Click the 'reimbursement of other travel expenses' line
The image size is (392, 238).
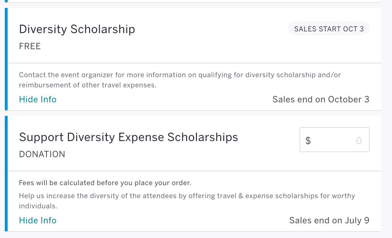88,85
